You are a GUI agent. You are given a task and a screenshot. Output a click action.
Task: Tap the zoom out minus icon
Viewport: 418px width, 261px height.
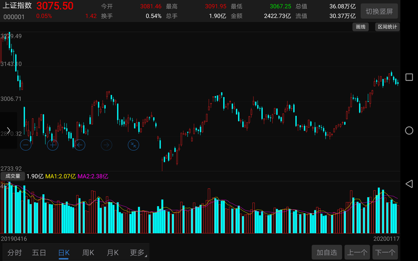(26, 145)
